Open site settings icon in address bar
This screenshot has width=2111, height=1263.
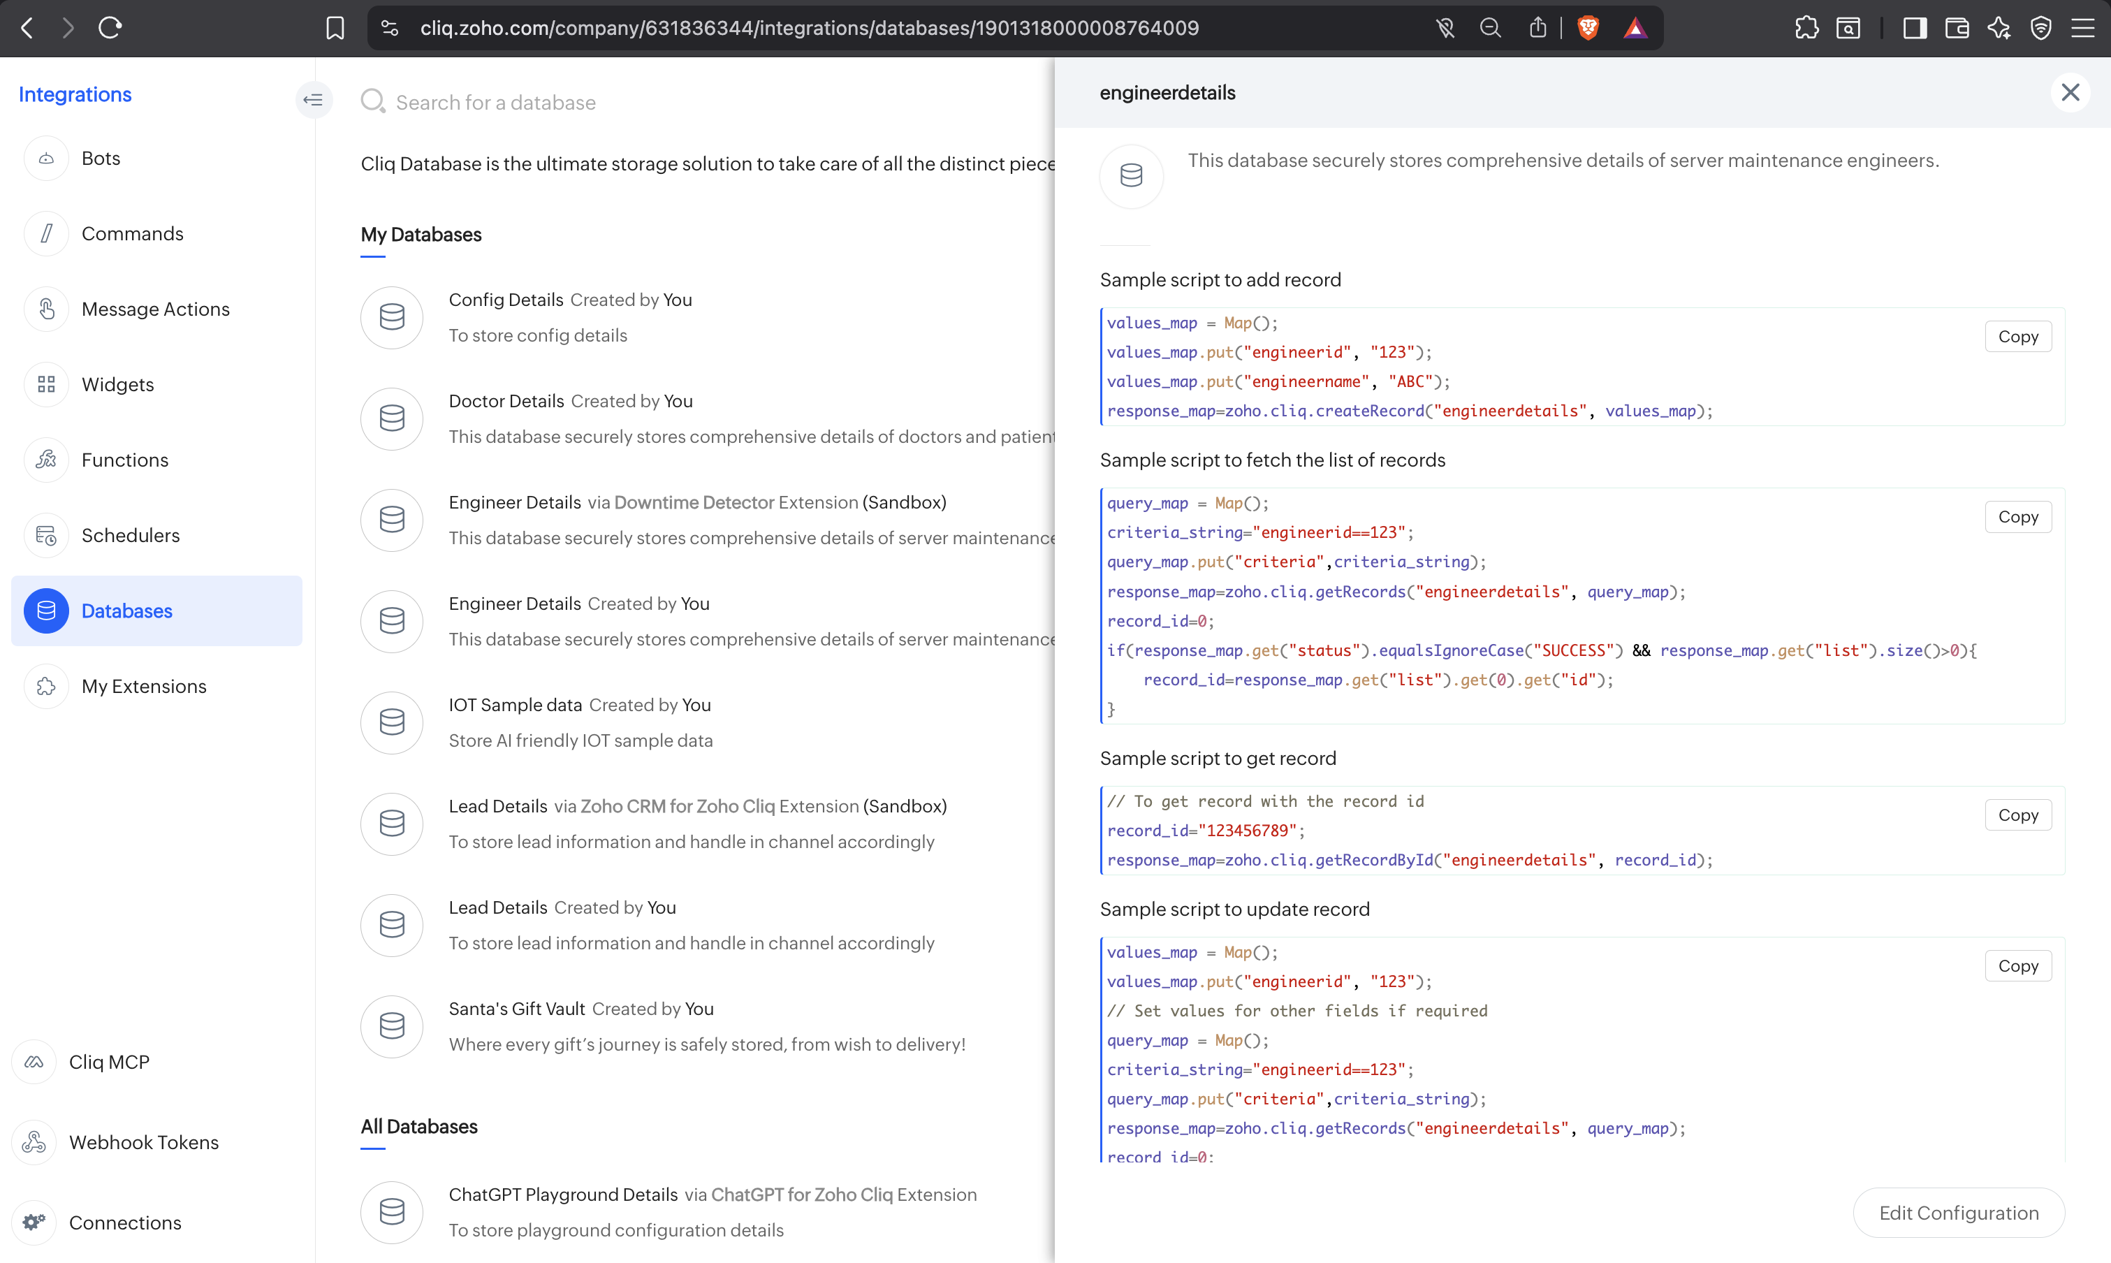point(390,28)
